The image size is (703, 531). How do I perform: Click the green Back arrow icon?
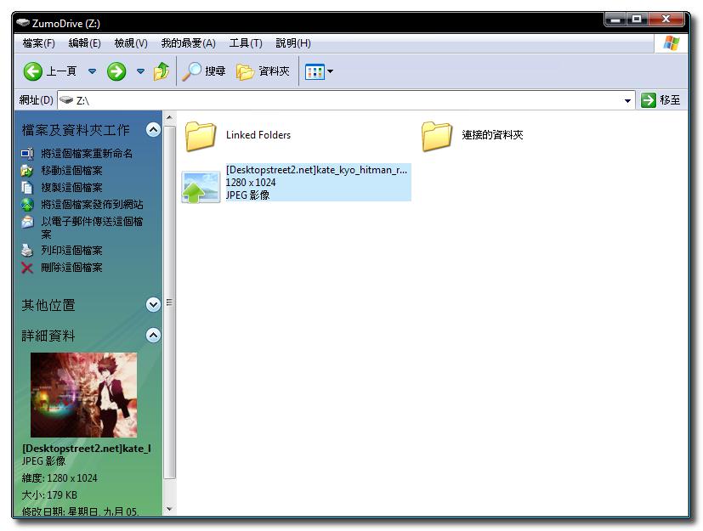(x=33, y=71)
